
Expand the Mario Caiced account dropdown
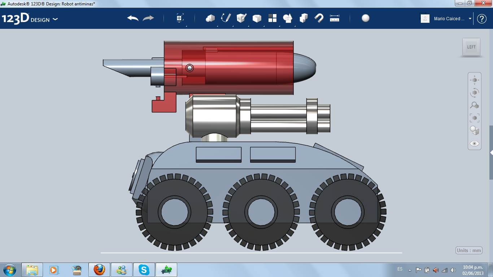(470, 18)
